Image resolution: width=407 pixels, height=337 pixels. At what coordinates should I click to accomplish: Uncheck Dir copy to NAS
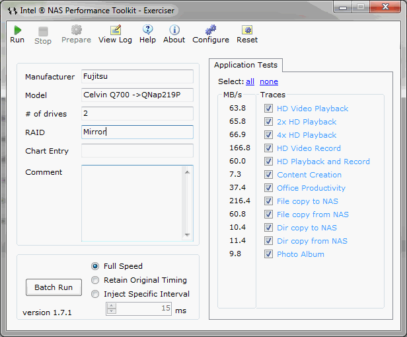268,228
